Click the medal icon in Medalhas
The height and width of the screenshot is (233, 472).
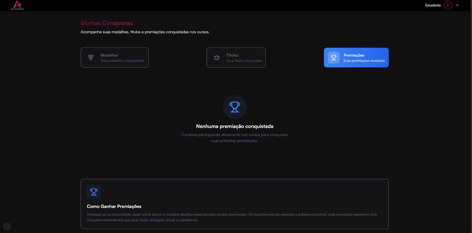91,58
